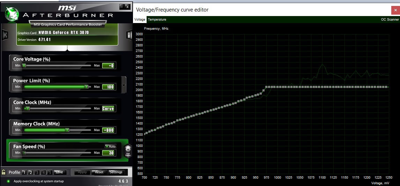Select profile slot 3

click(37, 172)
